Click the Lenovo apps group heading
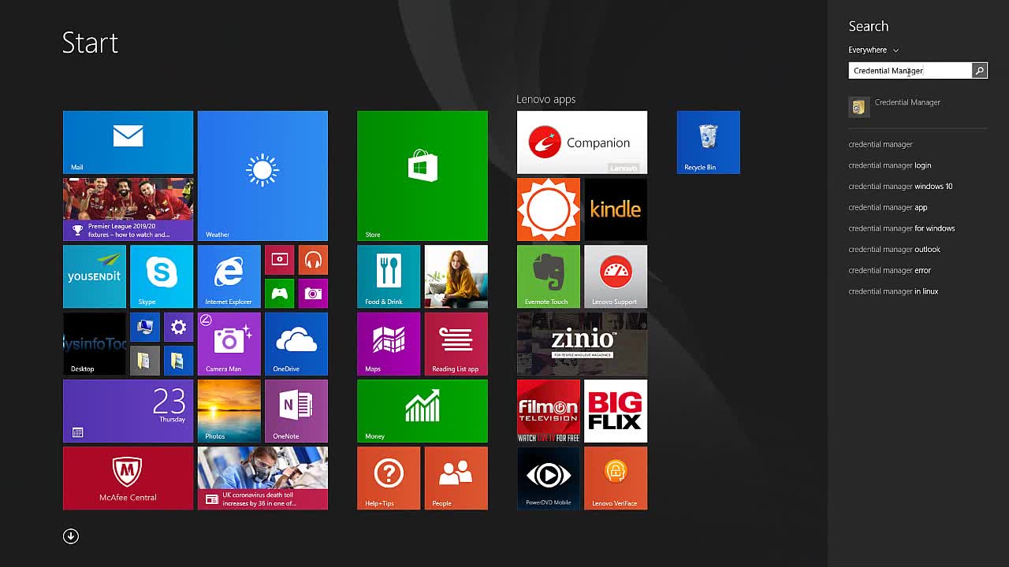1009x567 pixels. [546, 99]
